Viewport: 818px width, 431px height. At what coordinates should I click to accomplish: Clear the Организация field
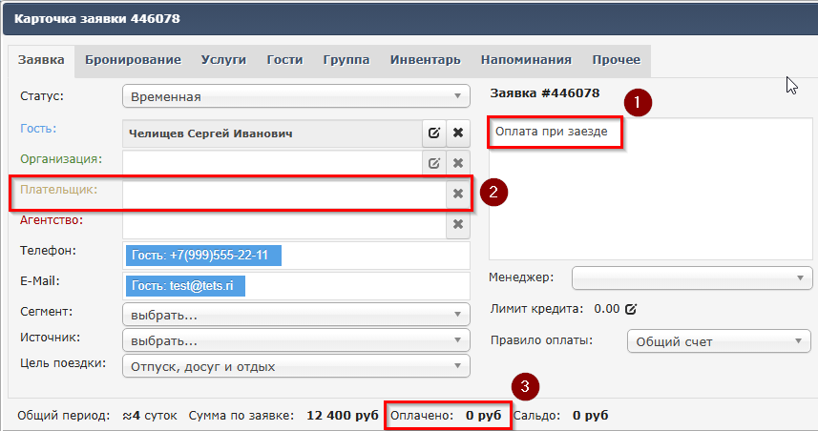[458, 163]
